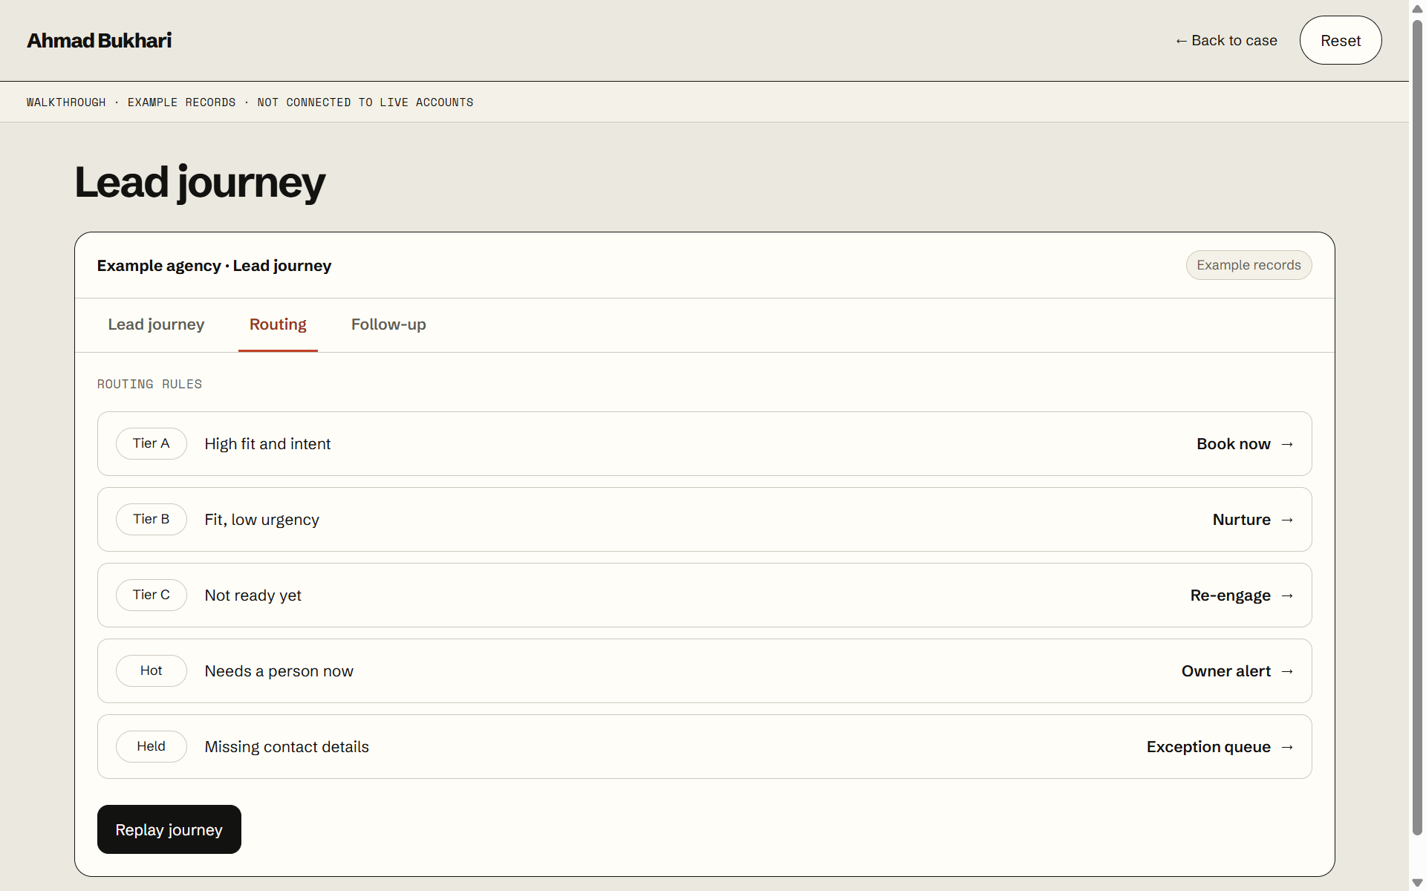The image size is (1426, 891).
Task: Click the Example agency · Lead journey heading
Action: tap(214, 266)
